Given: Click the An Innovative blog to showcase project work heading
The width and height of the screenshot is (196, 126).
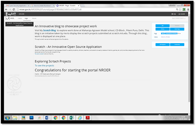Looking at the screenshot, I should (x=66, y=26).
